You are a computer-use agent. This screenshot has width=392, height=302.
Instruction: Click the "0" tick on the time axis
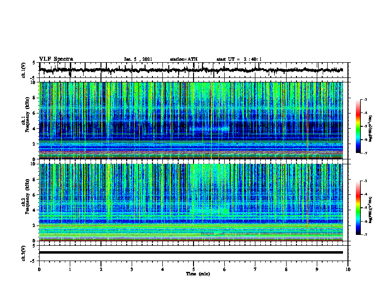click(39, 269)
